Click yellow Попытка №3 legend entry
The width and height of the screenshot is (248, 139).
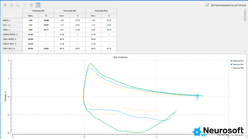tap(237, 68)
